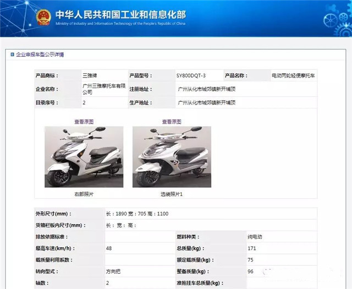352x289 pixels.
Task: Select the trademark value 三雅牌
Action: point(90,75)
